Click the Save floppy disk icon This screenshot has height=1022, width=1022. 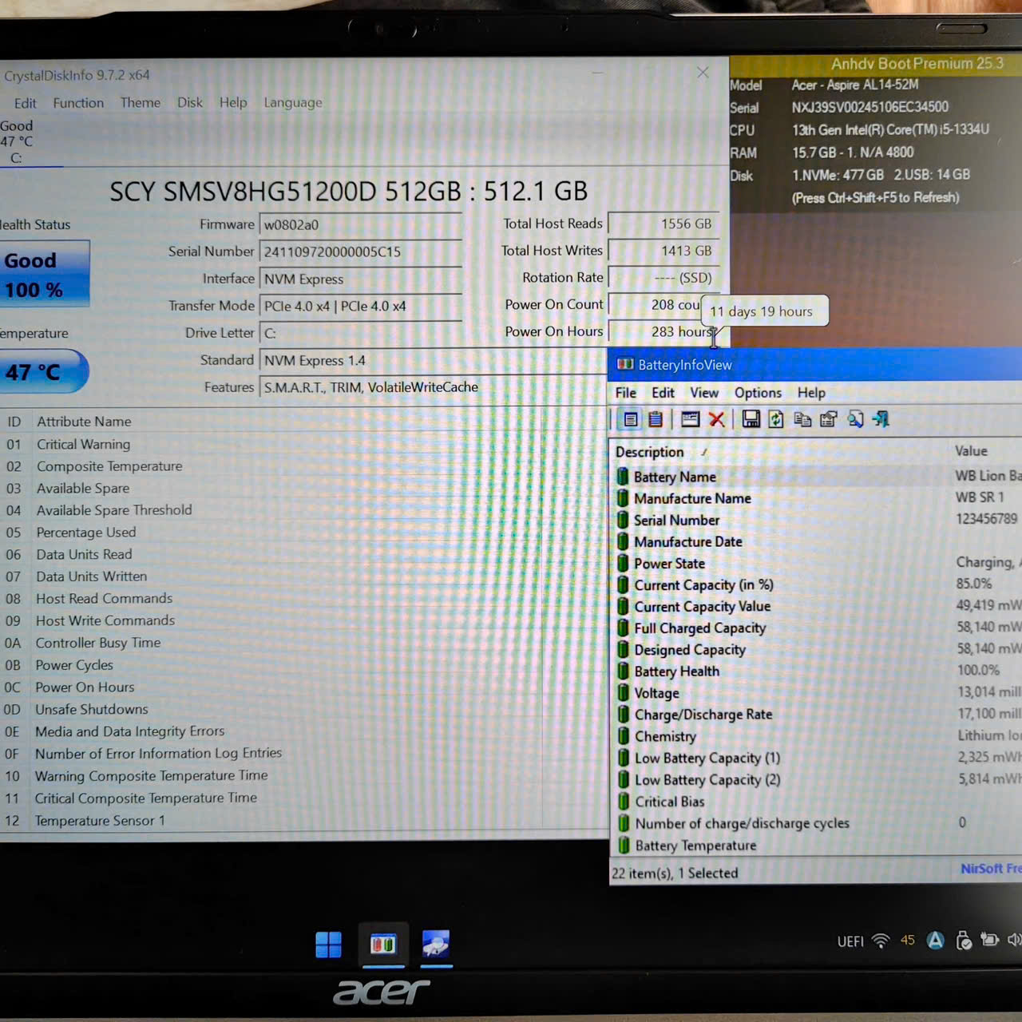point(751,419)
